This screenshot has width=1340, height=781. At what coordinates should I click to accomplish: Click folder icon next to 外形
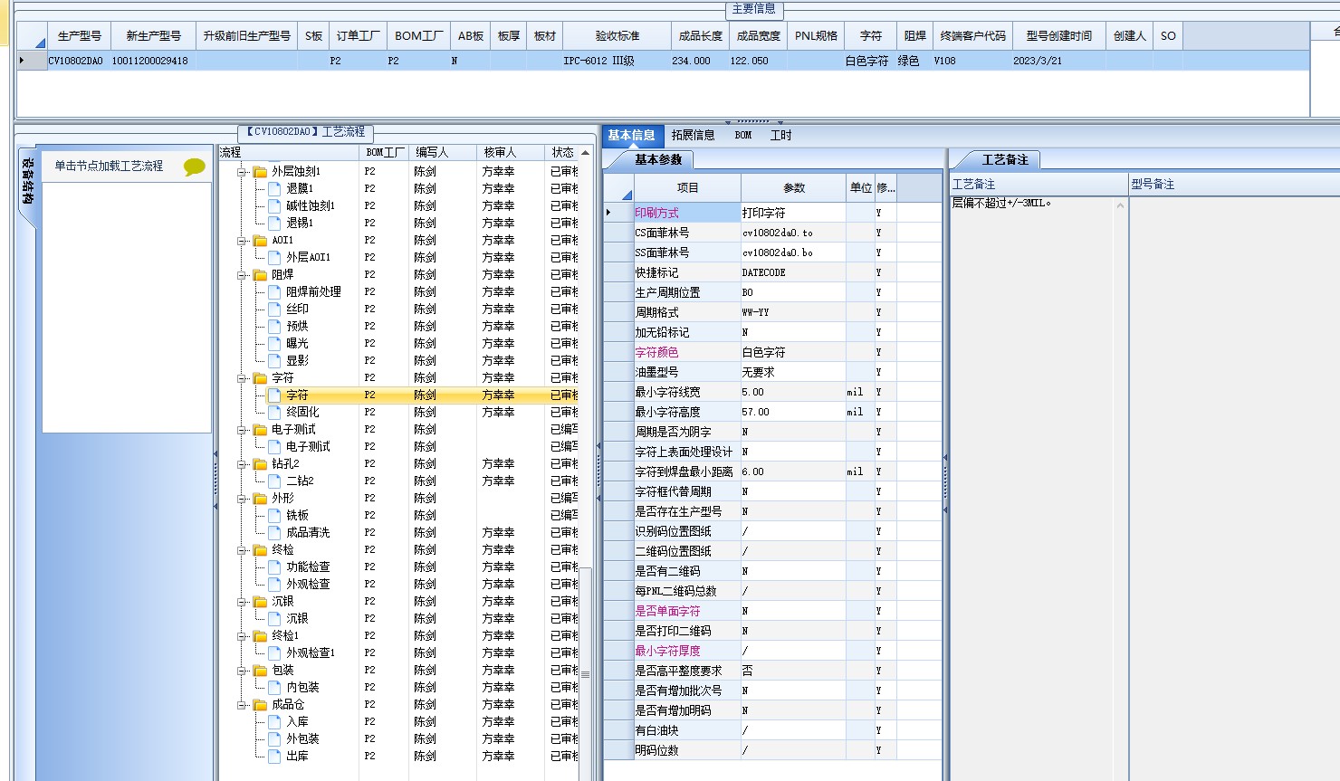pos(260,498)
